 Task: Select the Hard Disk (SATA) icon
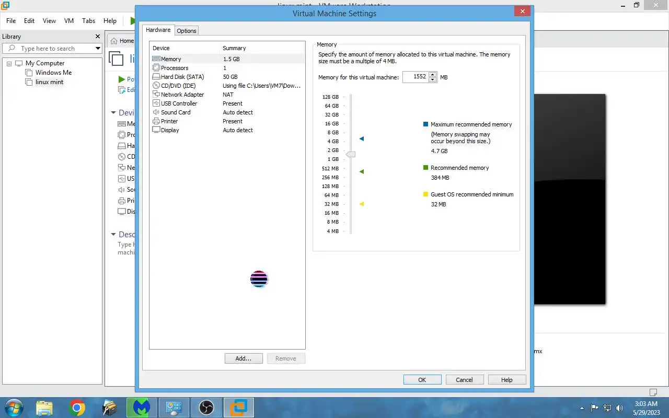[156, 77]
